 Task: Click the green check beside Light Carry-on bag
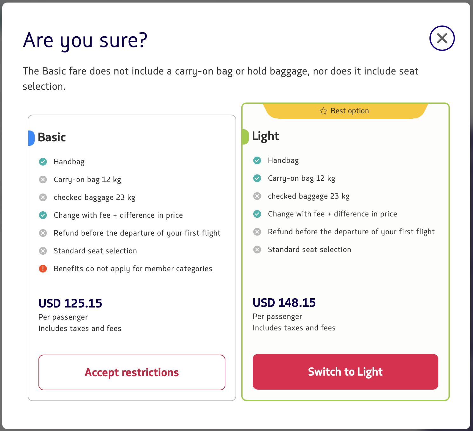click(x=257, y=178)
